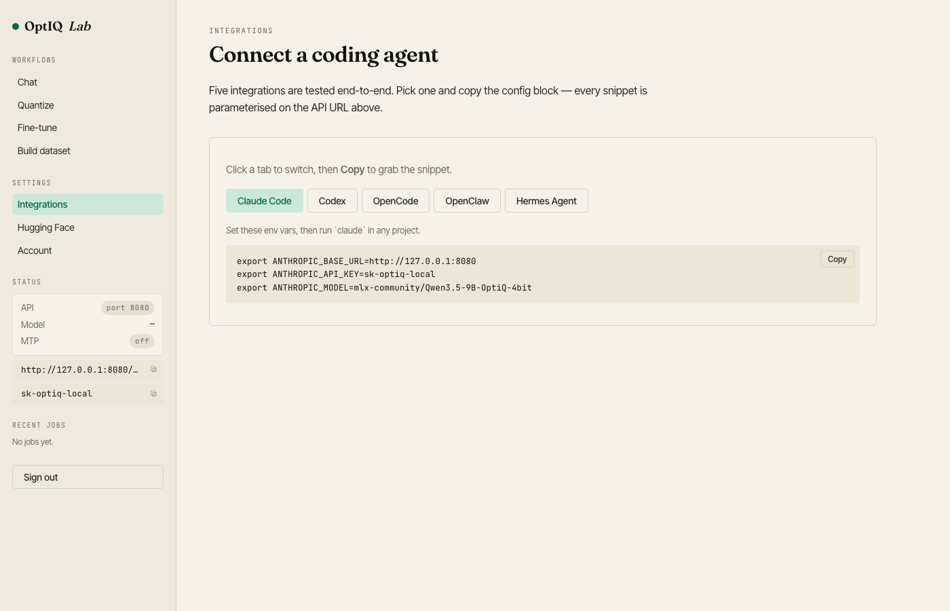Click the sk-optiq-local key field
This screenshot has height=611, width=950.
click(88, 394)
